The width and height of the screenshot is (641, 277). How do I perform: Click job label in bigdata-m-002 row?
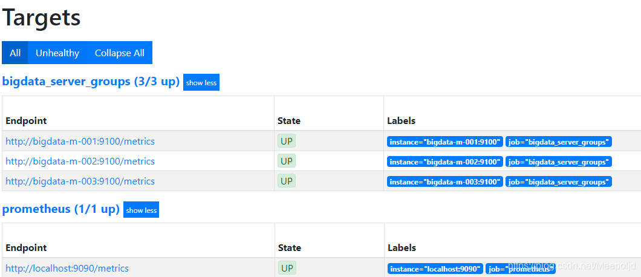(x=559, y=161)
